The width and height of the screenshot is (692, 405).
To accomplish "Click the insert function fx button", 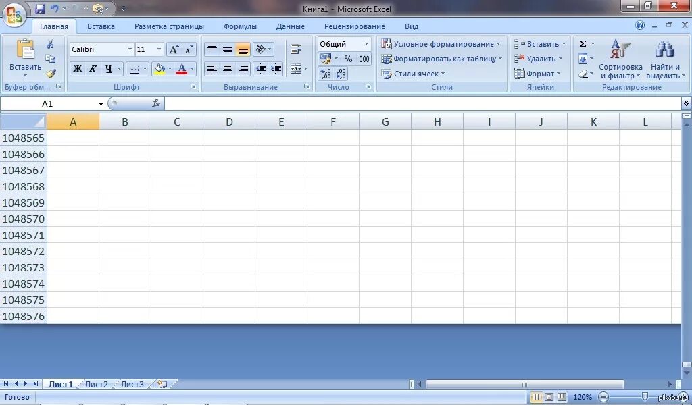I will pos(156,103).
